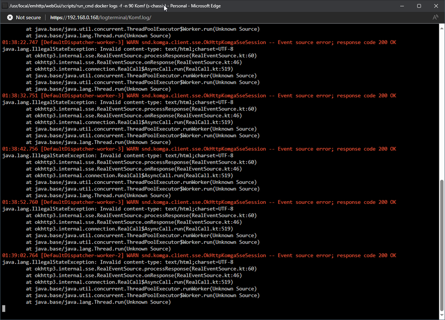The width and height of the screenshot is (445, 320).
Task: Minimize the Edge log window
Action: pos(402,6)
